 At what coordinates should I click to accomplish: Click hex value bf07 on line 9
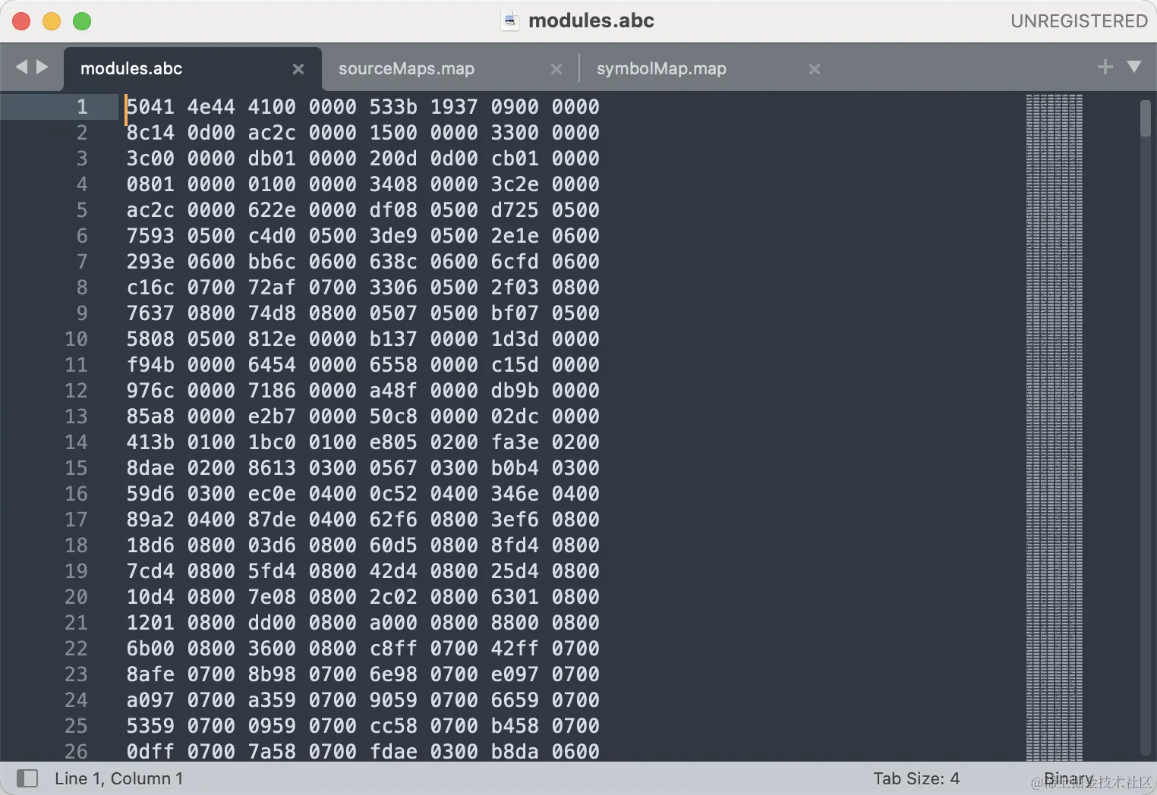(515, 313)
